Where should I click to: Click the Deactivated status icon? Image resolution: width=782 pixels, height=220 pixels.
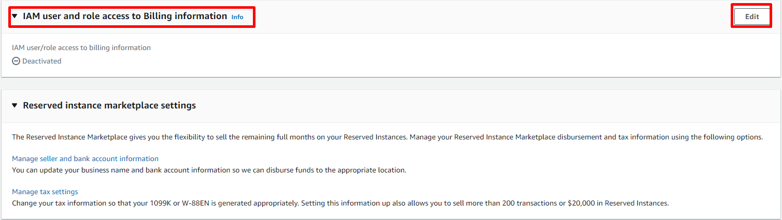point(16,61)
